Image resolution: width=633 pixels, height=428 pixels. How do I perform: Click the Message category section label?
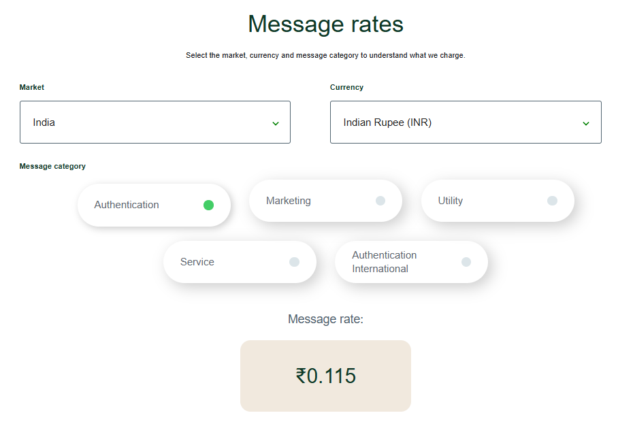pos(52,166)
